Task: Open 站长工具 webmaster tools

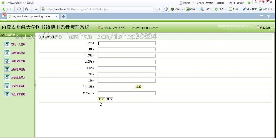Action: click(266, 9)
